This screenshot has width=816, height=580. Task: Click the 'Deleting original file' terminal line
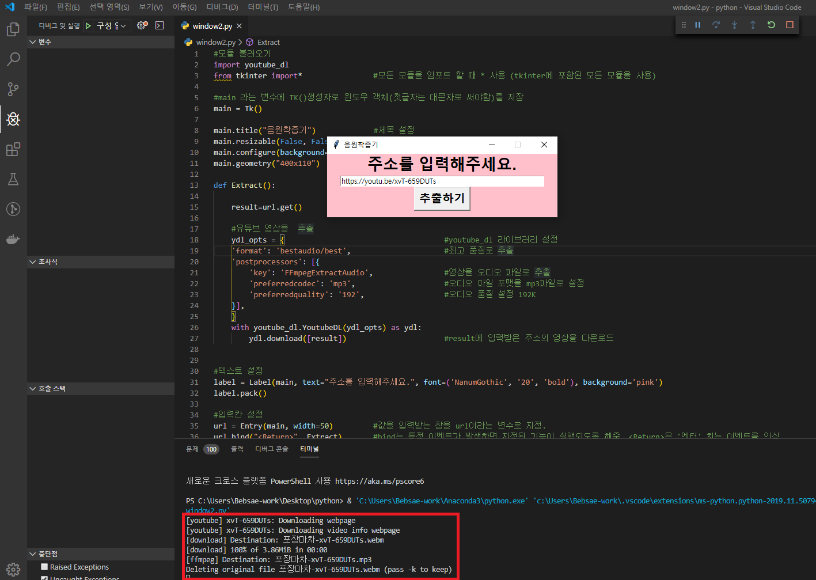319,569
